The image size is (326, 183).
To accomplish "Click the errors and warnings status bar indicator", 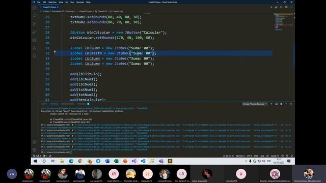I will pos(37,156).
